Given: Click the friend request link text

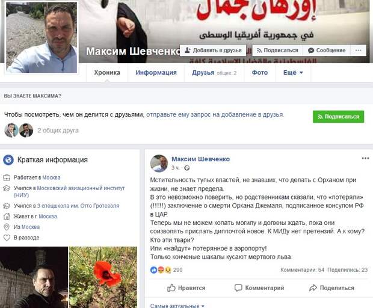Looking at the screenshot, I should click(x=215, y=115).
